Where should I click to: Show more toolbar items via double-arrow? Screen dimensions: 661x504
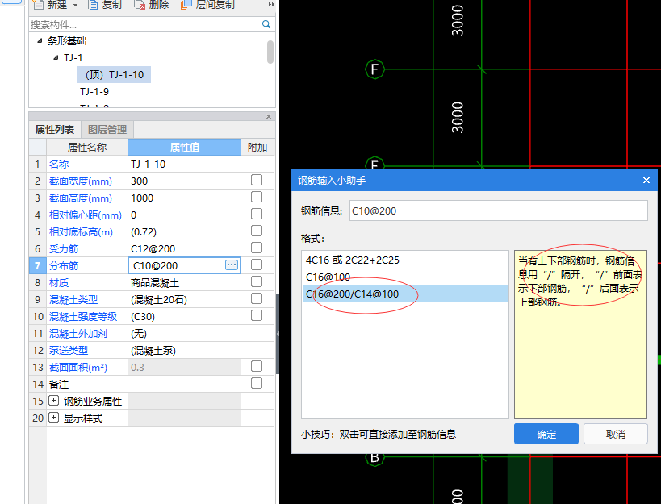(271, 5)
